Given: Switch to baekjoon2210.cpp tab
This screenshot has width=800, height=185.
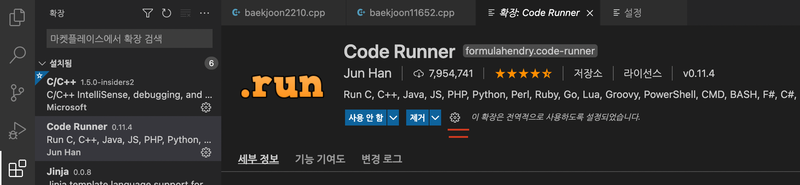Looking at the screenshot, I should point(284,13).
